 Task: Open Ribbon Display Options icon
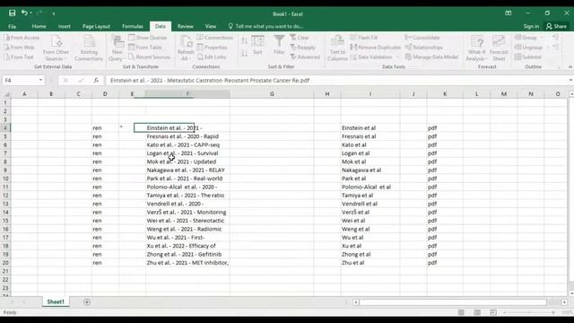coord(509,13)
